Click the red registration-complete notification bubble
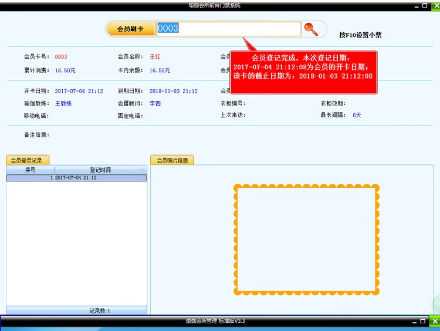The image size is (440, 331). coord(304,72)
